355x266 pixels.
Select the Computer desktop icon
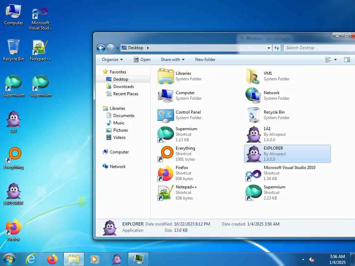point(14,15)
